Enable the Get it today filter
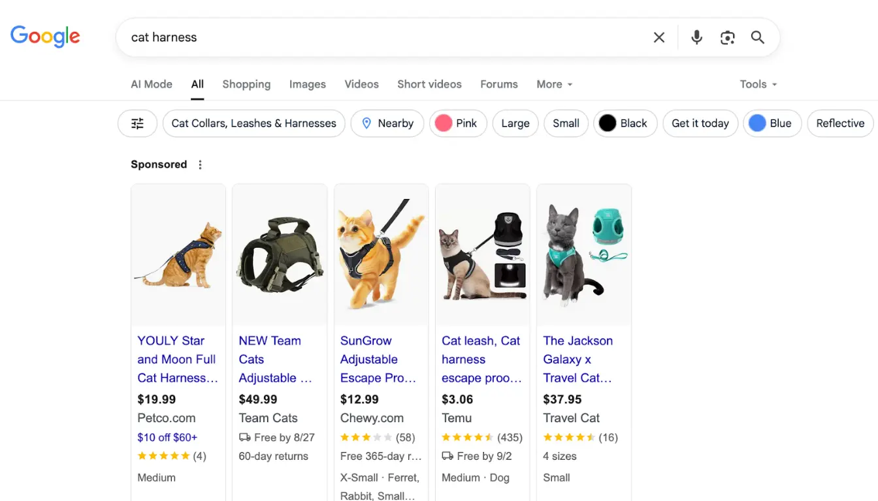Image resolution: width=878 pixels, height=501 pixels. [x=700, y=123]
